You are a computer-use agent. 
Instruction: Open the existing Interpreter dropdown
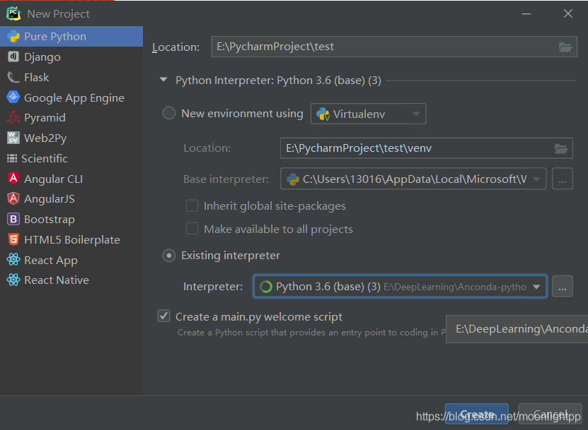click(400, 287)
